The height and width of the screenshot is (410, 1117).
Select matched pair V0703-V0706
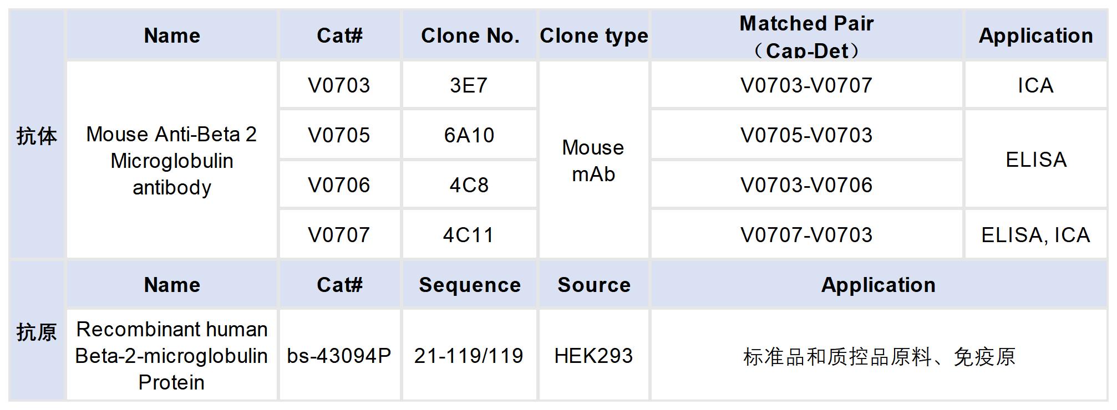click(806, 185)
